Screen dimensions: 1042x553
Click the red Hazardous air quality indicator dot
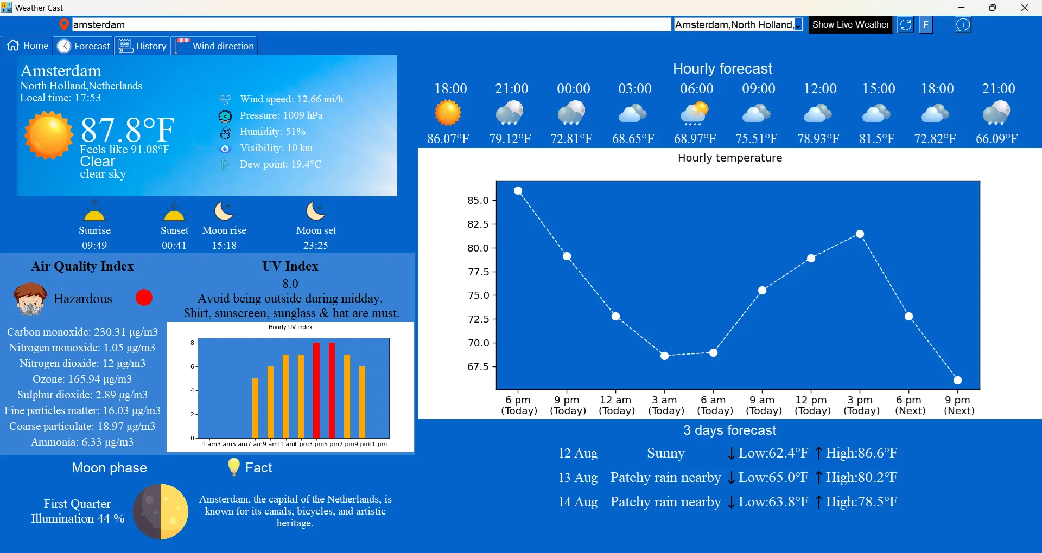(x=144, y=298)
